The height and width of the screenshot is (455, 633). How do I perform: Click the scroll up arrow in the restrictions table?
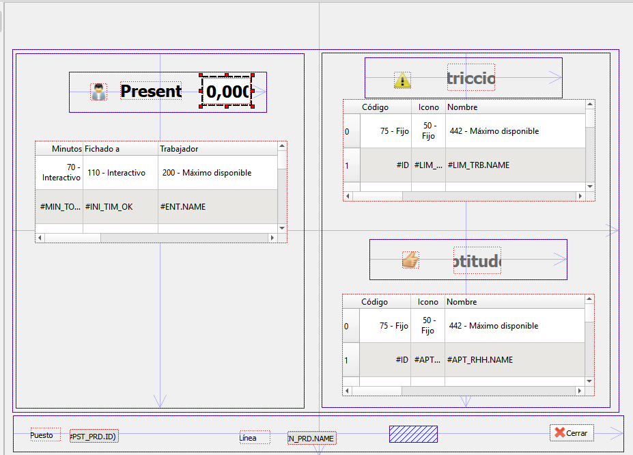pyautogui.click(x=590, y=105)
